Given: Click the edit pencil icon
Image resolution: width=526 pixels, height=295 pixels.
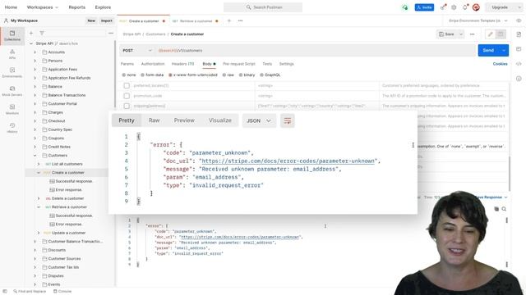Looking at the screenshot, I should click(490, 34).
